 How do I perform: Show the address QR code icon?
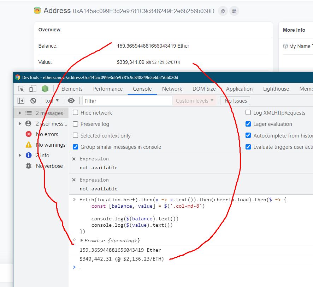[x=234, y=11]
